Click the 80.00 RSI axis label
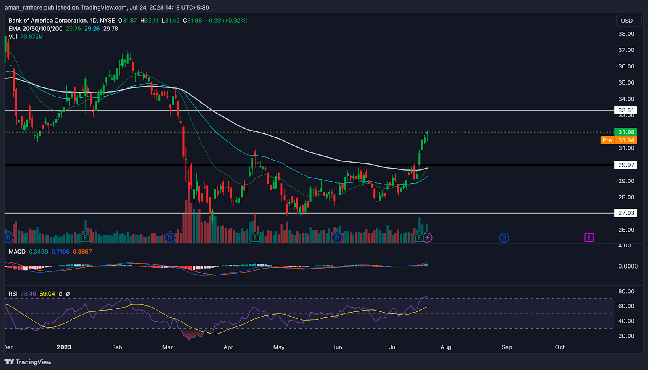The width and height of the screenshot is (648, 370). point(626,291)
